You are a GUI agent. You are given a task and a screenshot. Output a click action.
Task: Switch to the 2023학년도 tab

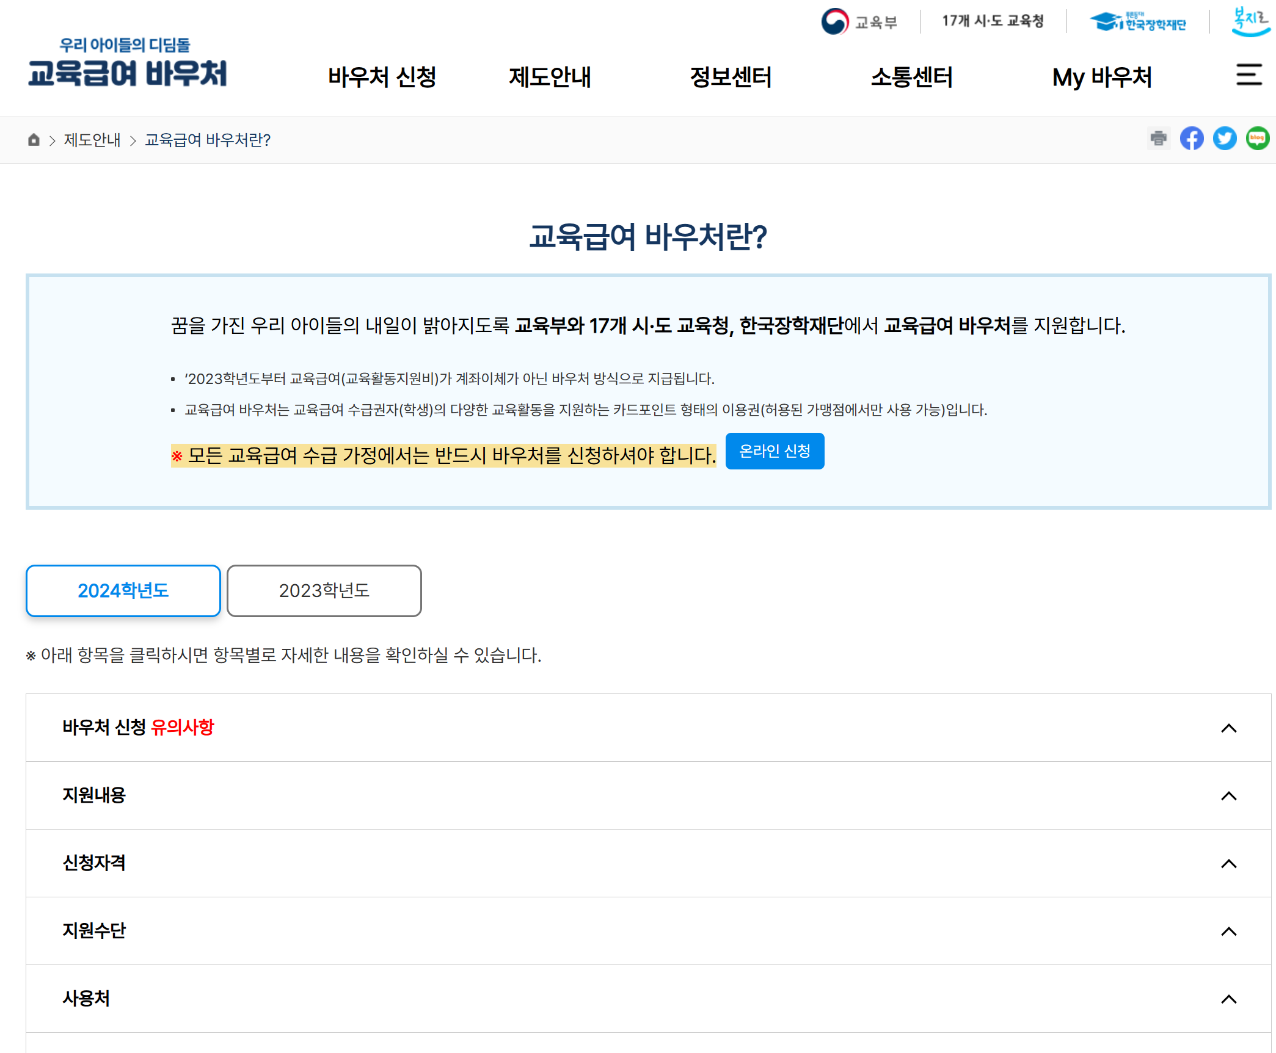(x=324, y=590)
